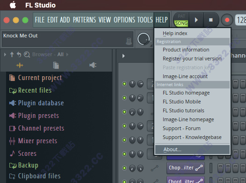
Task: Open Support - Knowledgebase link
Action: [x=192, y=137]
